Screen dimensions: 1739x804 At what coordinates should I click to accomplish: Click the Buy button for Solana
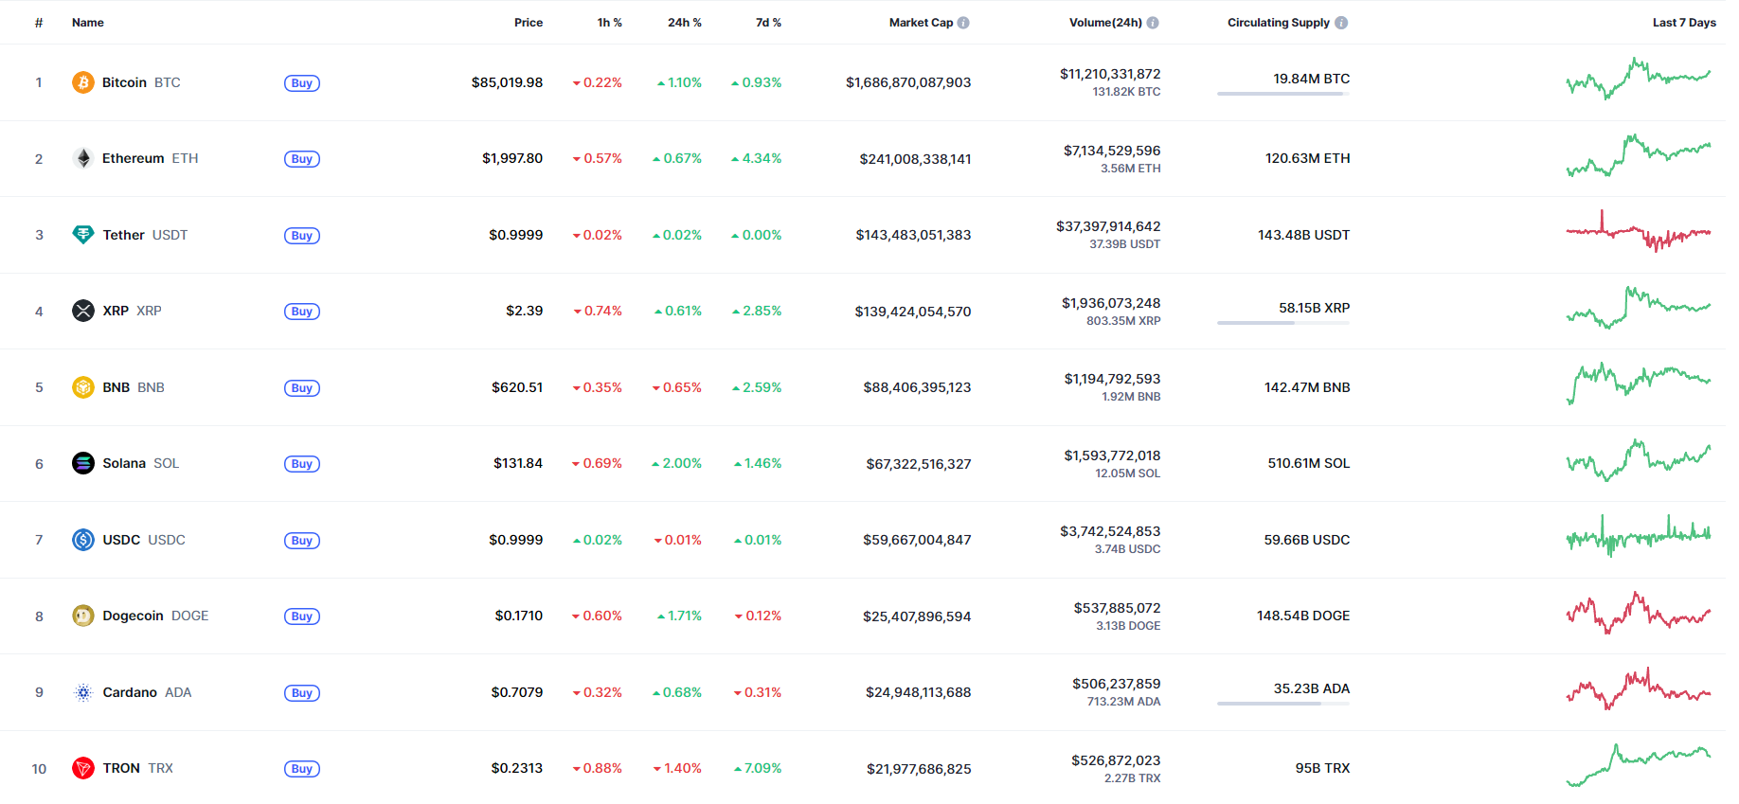coord(302,464)
